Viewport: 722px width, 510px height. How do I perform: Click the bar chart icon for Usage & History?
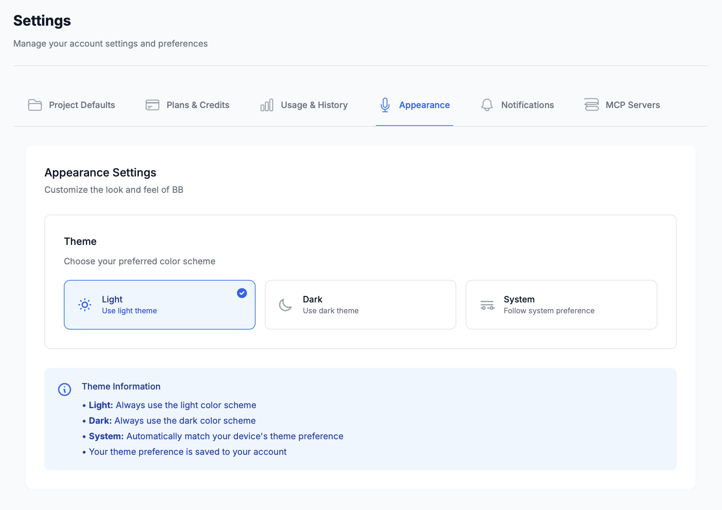pos(267,105)
